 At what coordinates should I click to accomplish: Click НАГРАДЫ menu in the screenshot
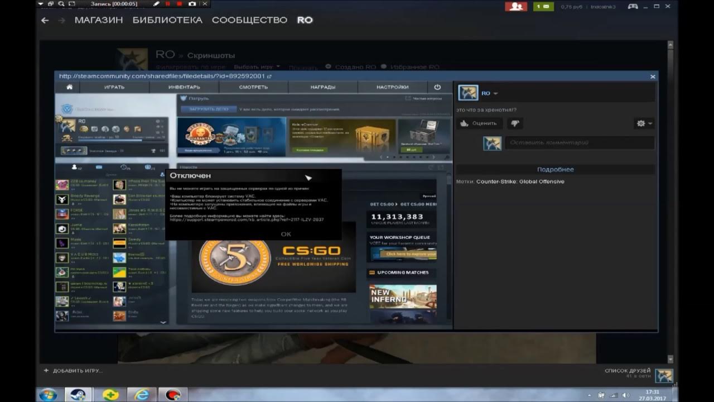(x=322, y=87)
